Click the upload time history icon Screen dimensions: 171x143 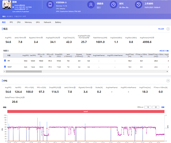click(138, 5)
